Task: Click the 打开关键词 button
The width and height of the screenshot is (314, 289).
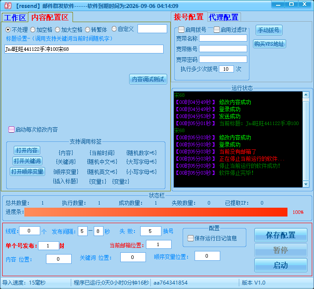Action: 27,161
